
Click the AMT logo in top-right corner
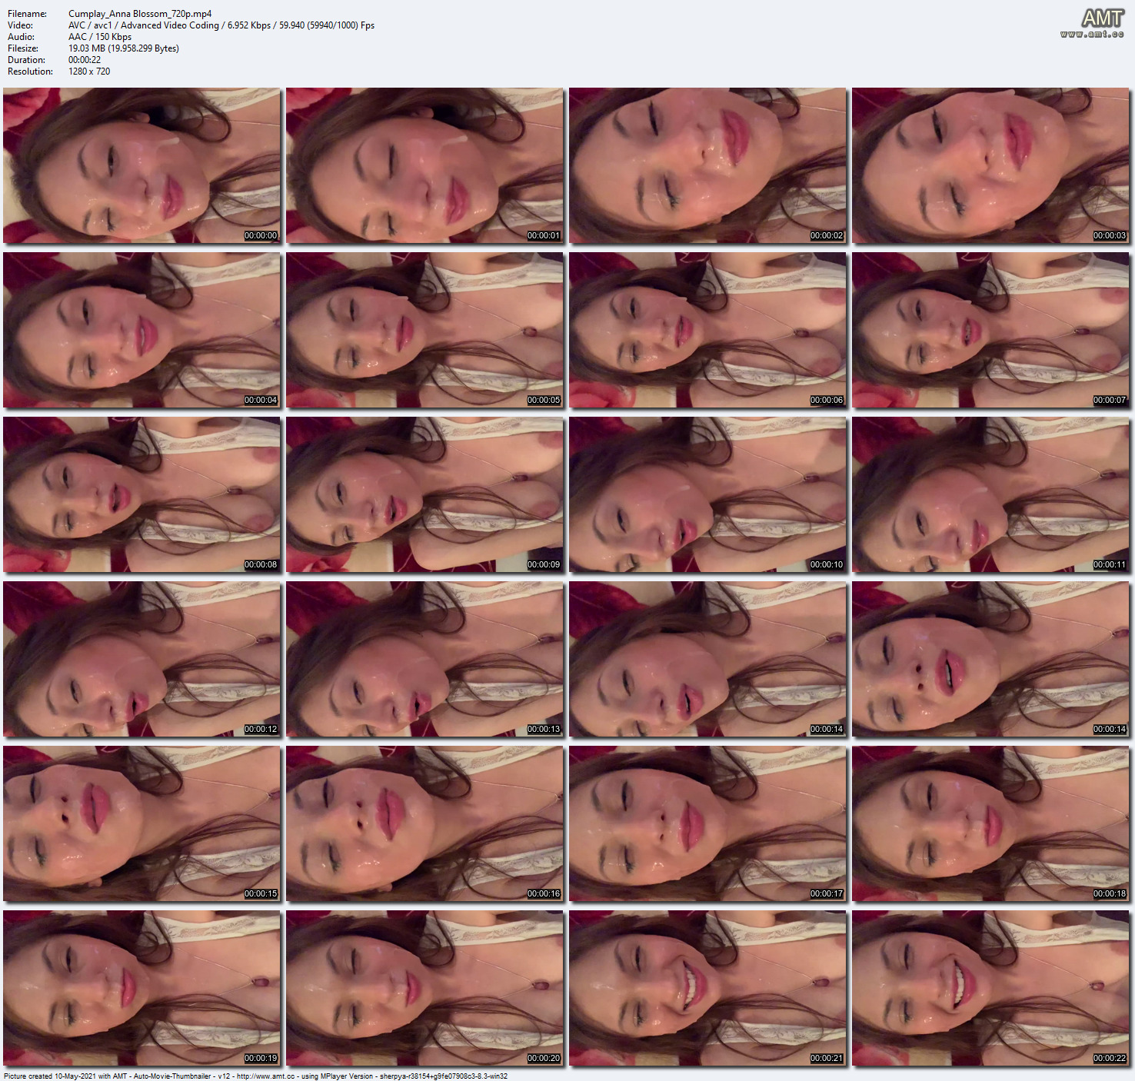(1103, 18)
